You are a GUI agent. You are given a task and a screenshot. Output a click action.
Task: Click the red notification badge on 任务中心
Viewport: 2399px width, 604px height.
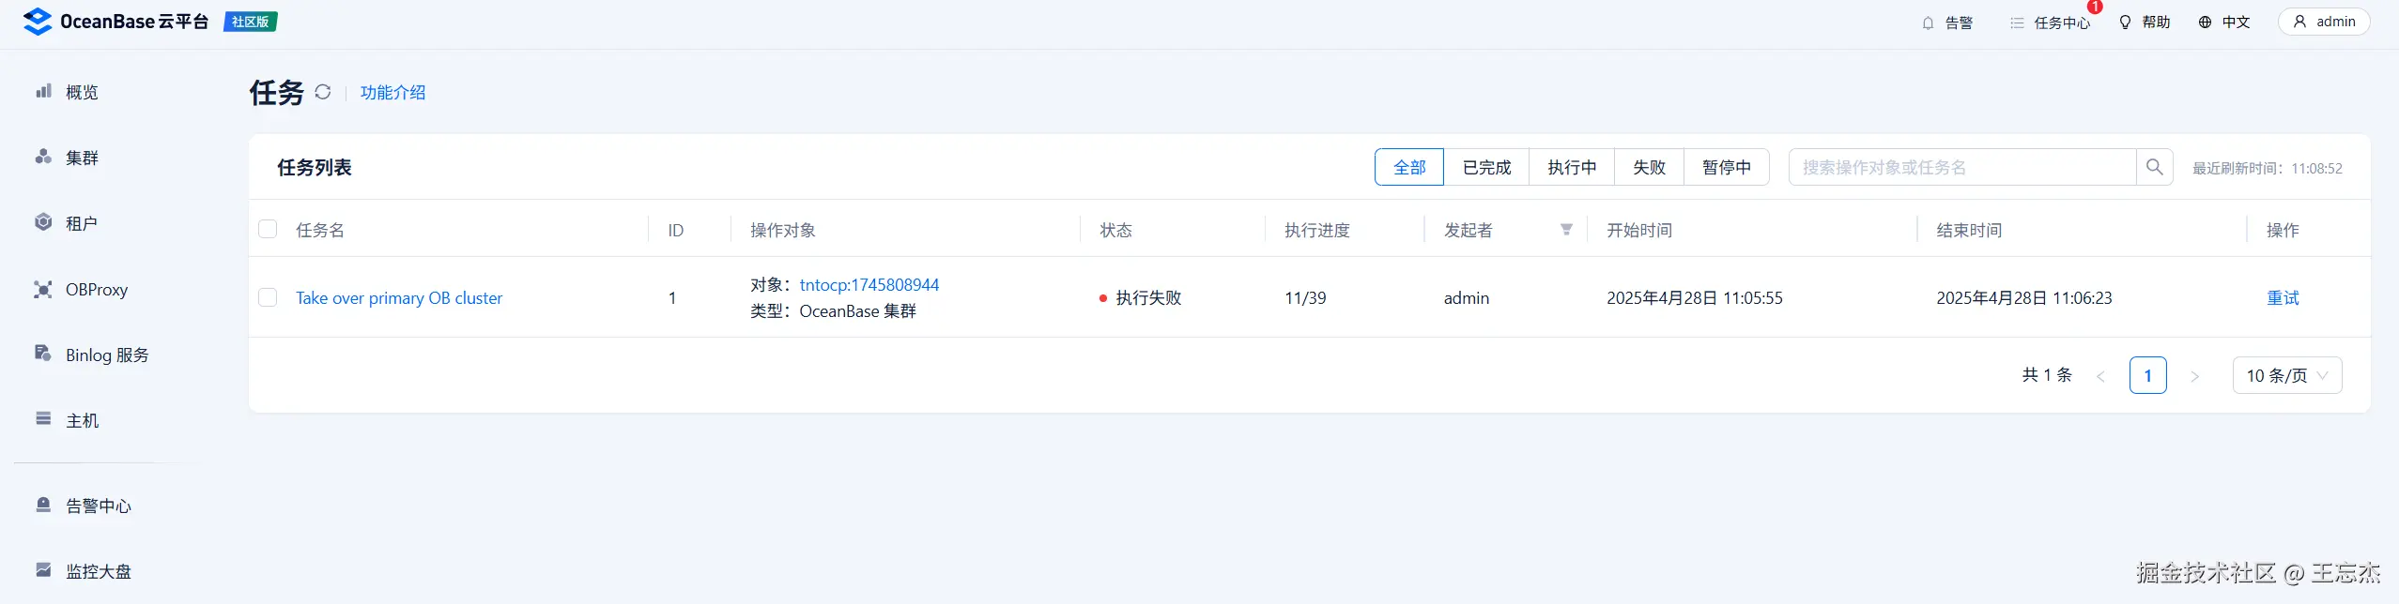pyautogui.click(x=2095, y=7)
